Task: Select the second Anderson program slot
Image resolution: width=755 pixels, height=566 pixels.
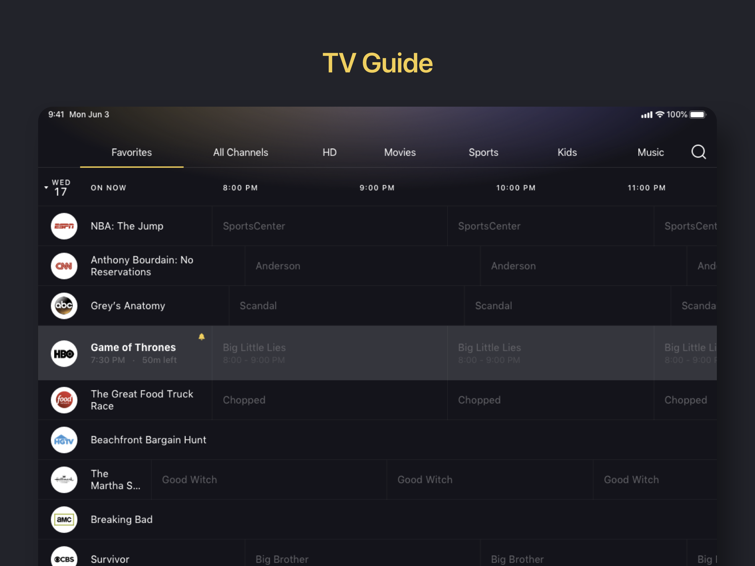Action: pos(583,266)
